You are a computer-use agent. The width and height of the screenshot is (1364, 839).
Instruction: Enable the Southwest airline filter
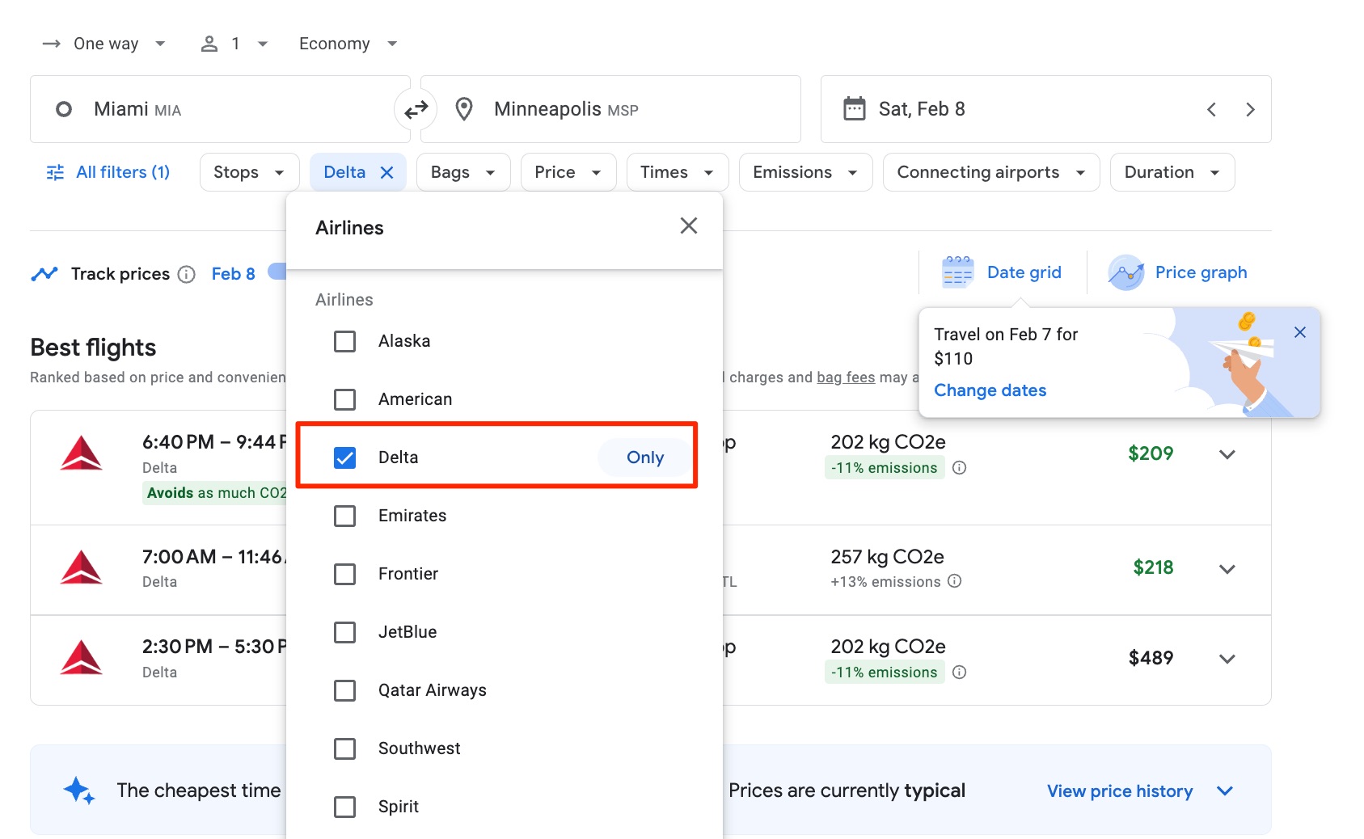click(345, 748)
